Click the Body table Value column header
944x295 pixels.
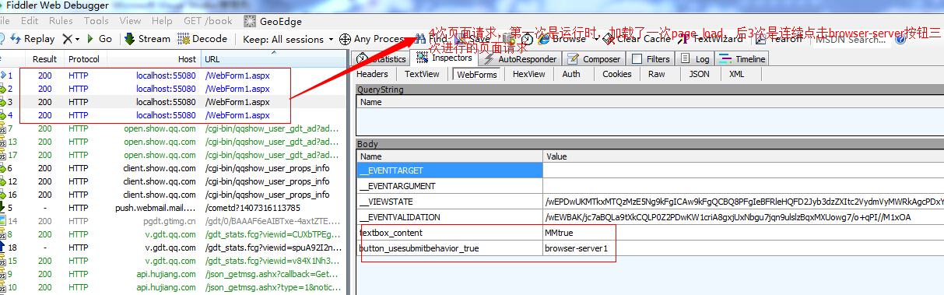[743, 156]
